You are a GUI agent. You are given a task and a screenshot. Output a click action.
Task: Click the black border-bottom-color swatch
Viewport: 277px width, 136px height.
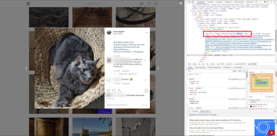pos(251,106)
